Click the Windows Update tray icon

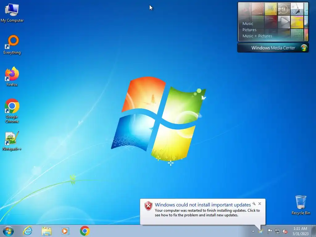pyautogui.click(x=261, y=231)
